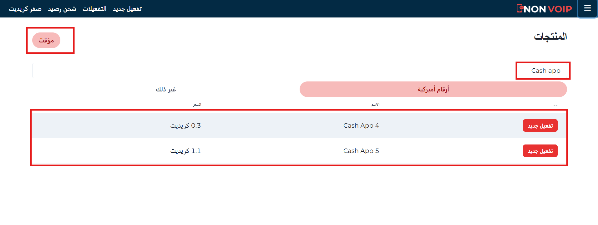Select the أرقام أميركية tab
This screenshot has width=598, height=225.
[x=433, y=89]
